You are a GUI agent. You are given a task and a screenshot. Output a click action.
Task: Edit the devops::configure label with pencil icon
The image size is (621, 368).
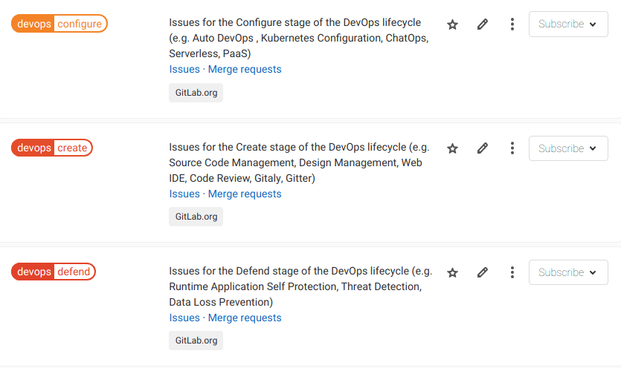483,24
